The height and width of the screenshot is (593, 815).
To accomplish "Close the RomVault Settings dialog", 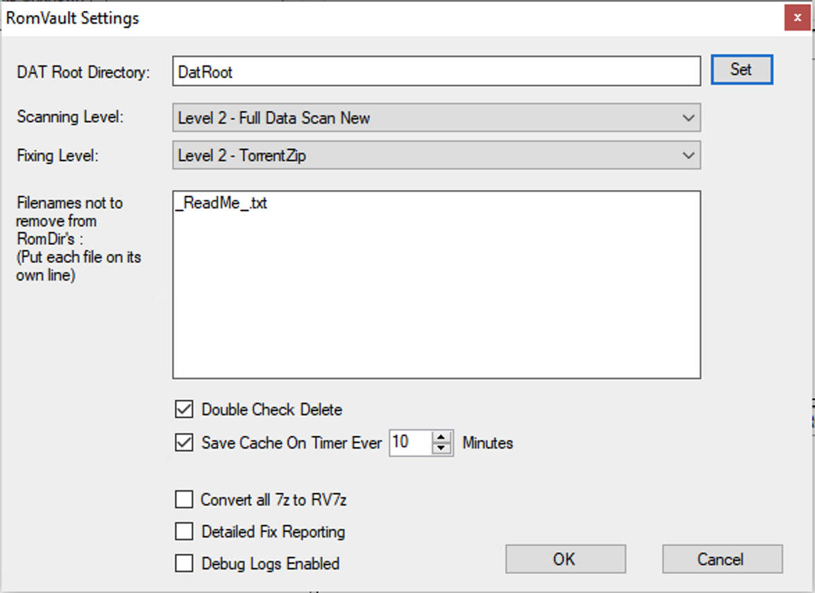I will pos(797,18).
